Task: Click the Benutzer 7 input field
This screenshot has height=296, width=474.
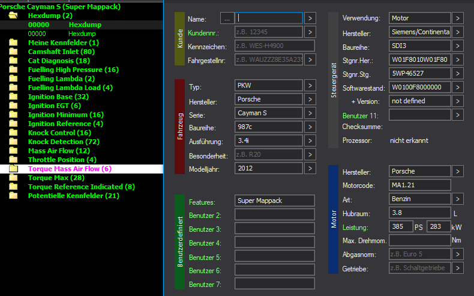Action: coord(274,283)
